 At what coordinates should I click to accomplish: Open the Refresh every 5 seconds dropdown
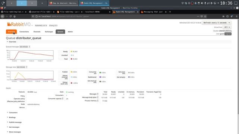coord(217,23)
